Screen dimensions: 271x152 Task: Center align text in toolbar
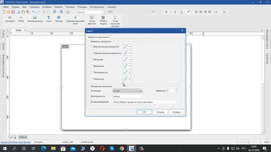201,12
